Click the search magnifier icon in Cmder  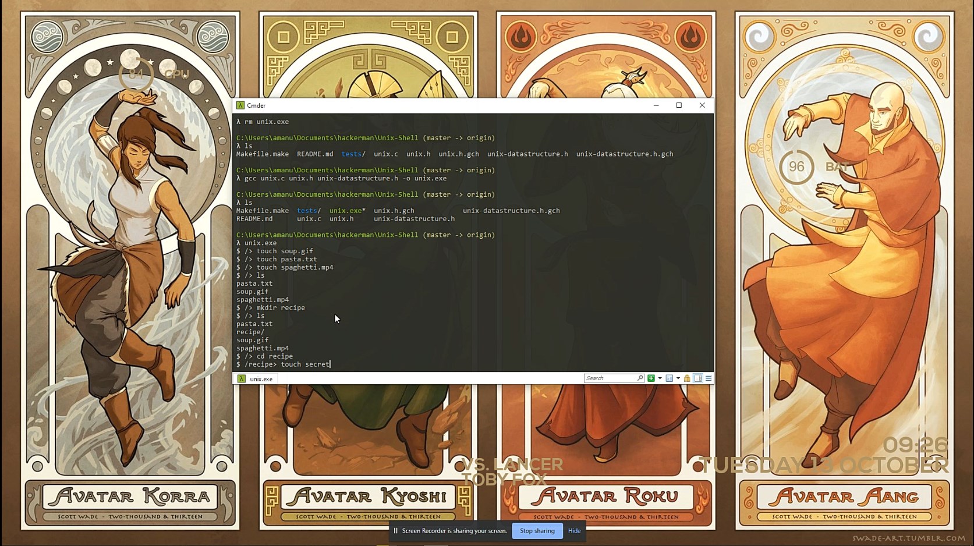tap(640, 378)
